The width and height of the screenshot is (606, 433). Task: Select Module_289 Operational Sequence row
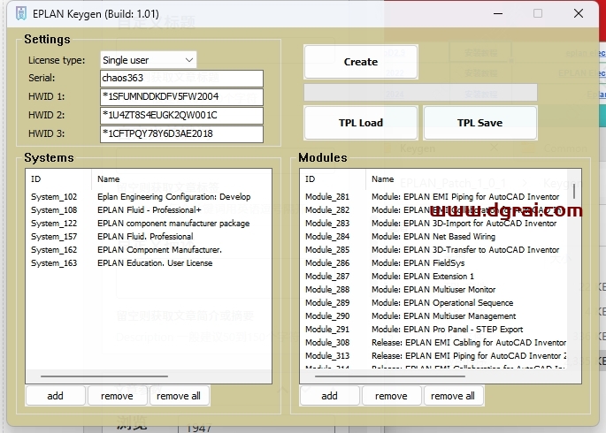point(433,303)
